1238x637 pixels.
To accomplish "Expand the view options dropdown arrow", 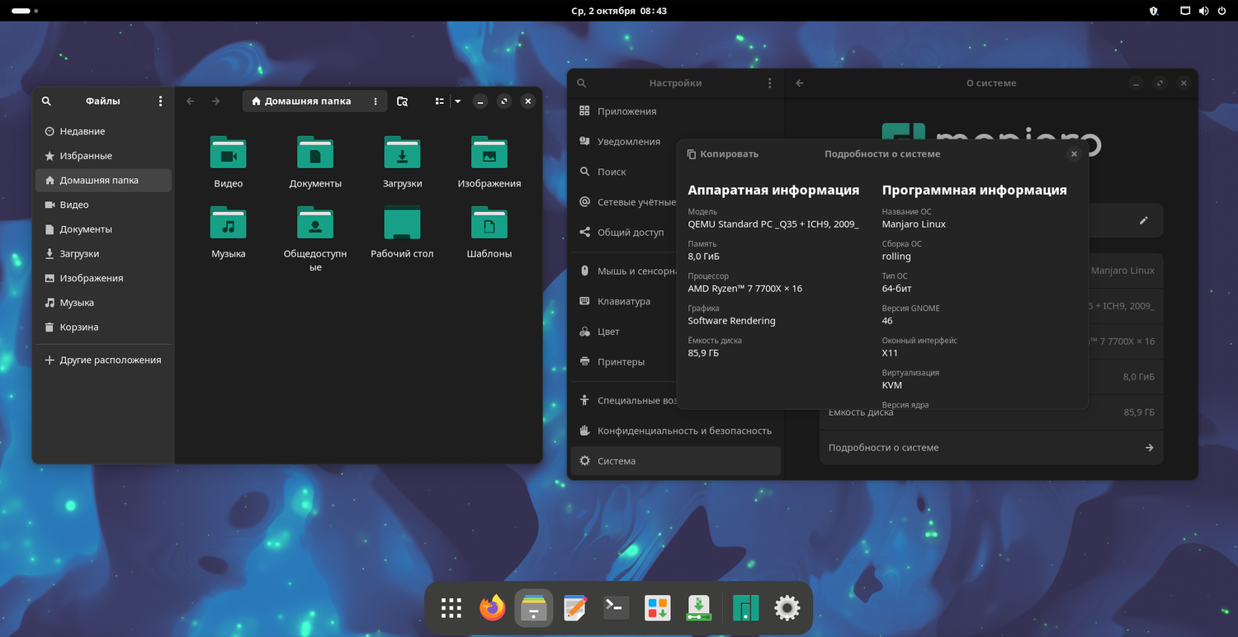I will point(458,101).
